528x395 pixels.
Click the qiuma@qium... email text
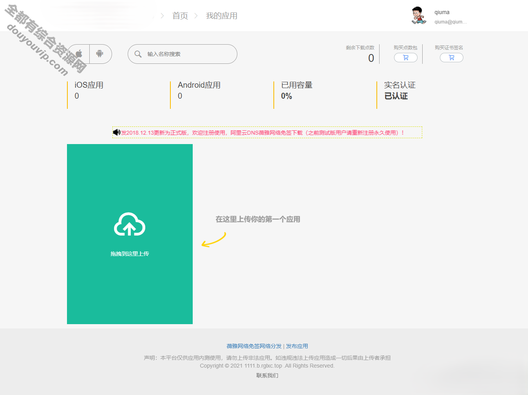pyautogui.click(x=450, y=22)
